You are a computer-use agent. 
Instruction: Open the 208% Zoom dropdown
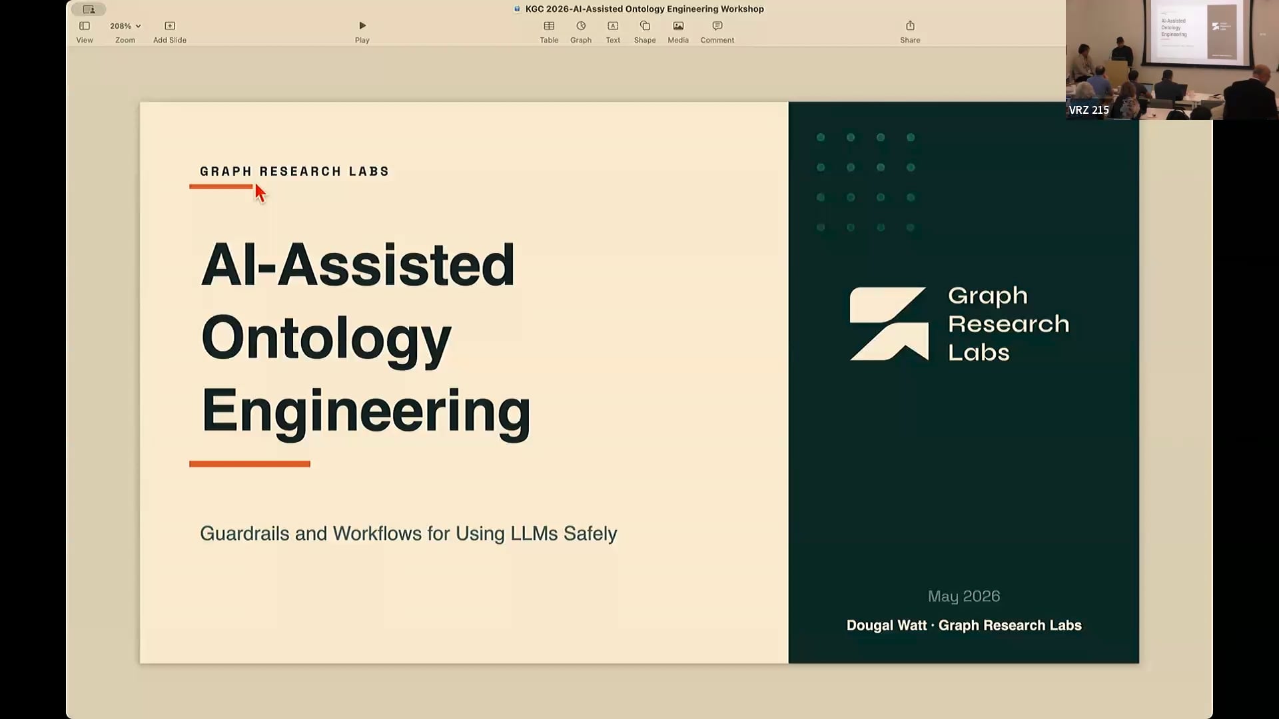click(125, 31)
